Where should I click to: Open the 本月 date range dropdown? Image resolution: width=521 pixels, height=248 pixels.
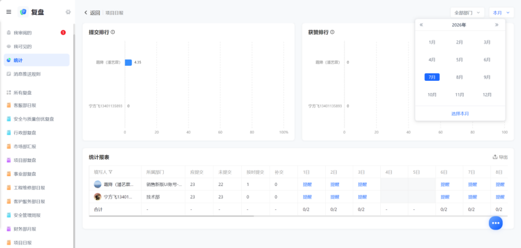pos(501,13)
